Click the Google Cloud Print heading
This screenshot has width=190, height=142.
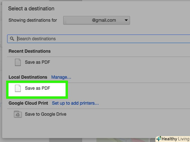28,103
